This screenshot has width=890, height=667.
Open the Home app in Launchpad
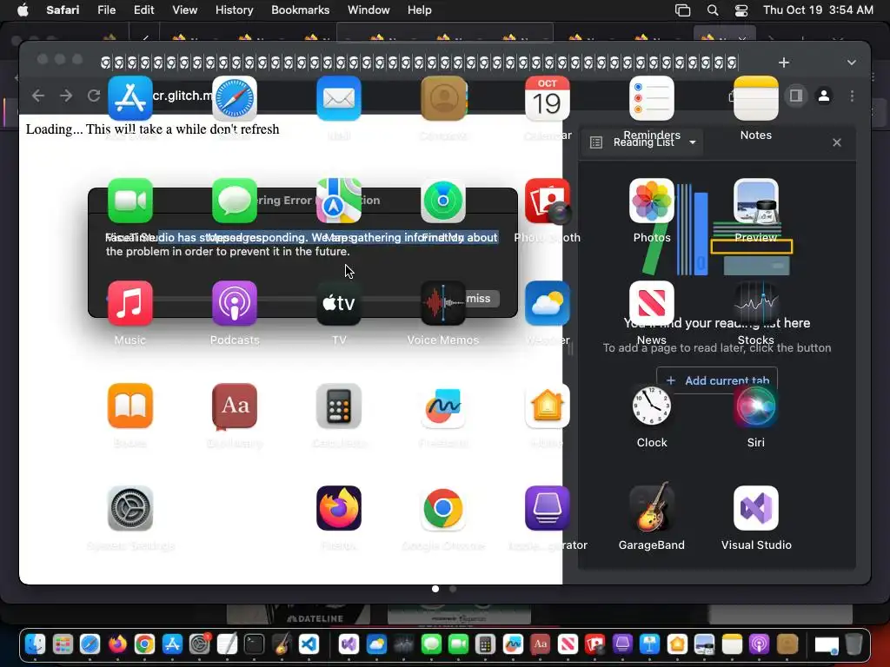[548, 406]
